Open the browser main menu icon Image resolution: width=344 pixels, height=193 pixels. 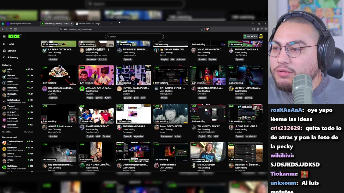(266, 29)
